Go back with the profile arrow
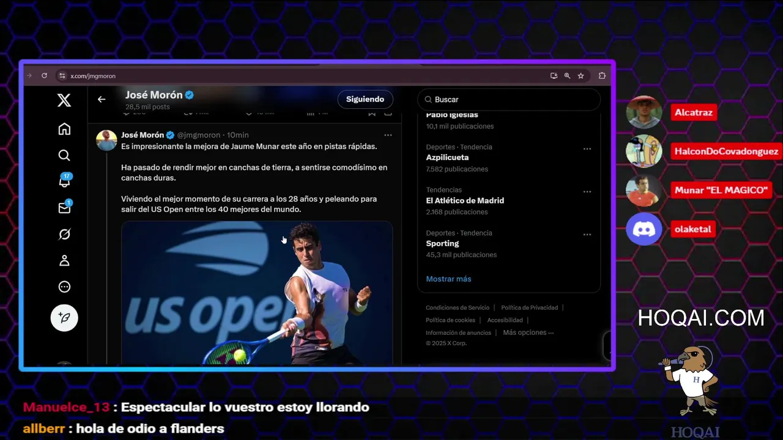 [102, 99]
